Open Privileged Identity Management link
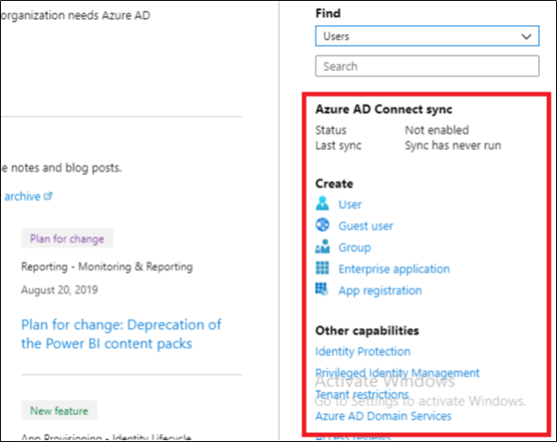The height and width of the screenshot is (442, 557). click(x=397, y=373)
